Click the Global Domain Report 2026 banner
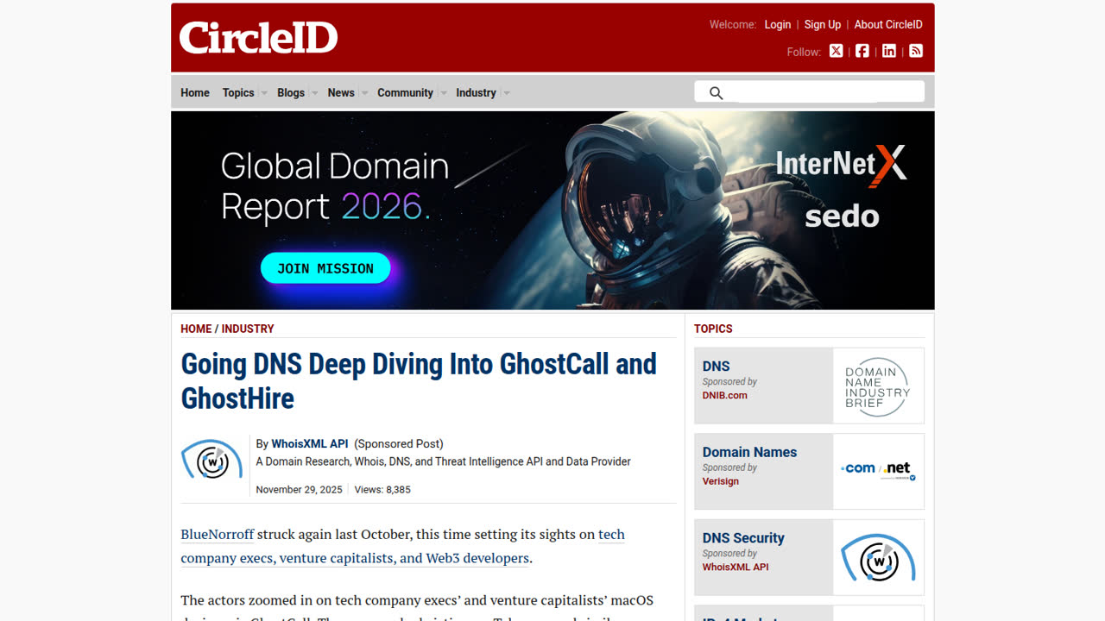This screenshot has width=1105, height=621. tap(552, 210)
